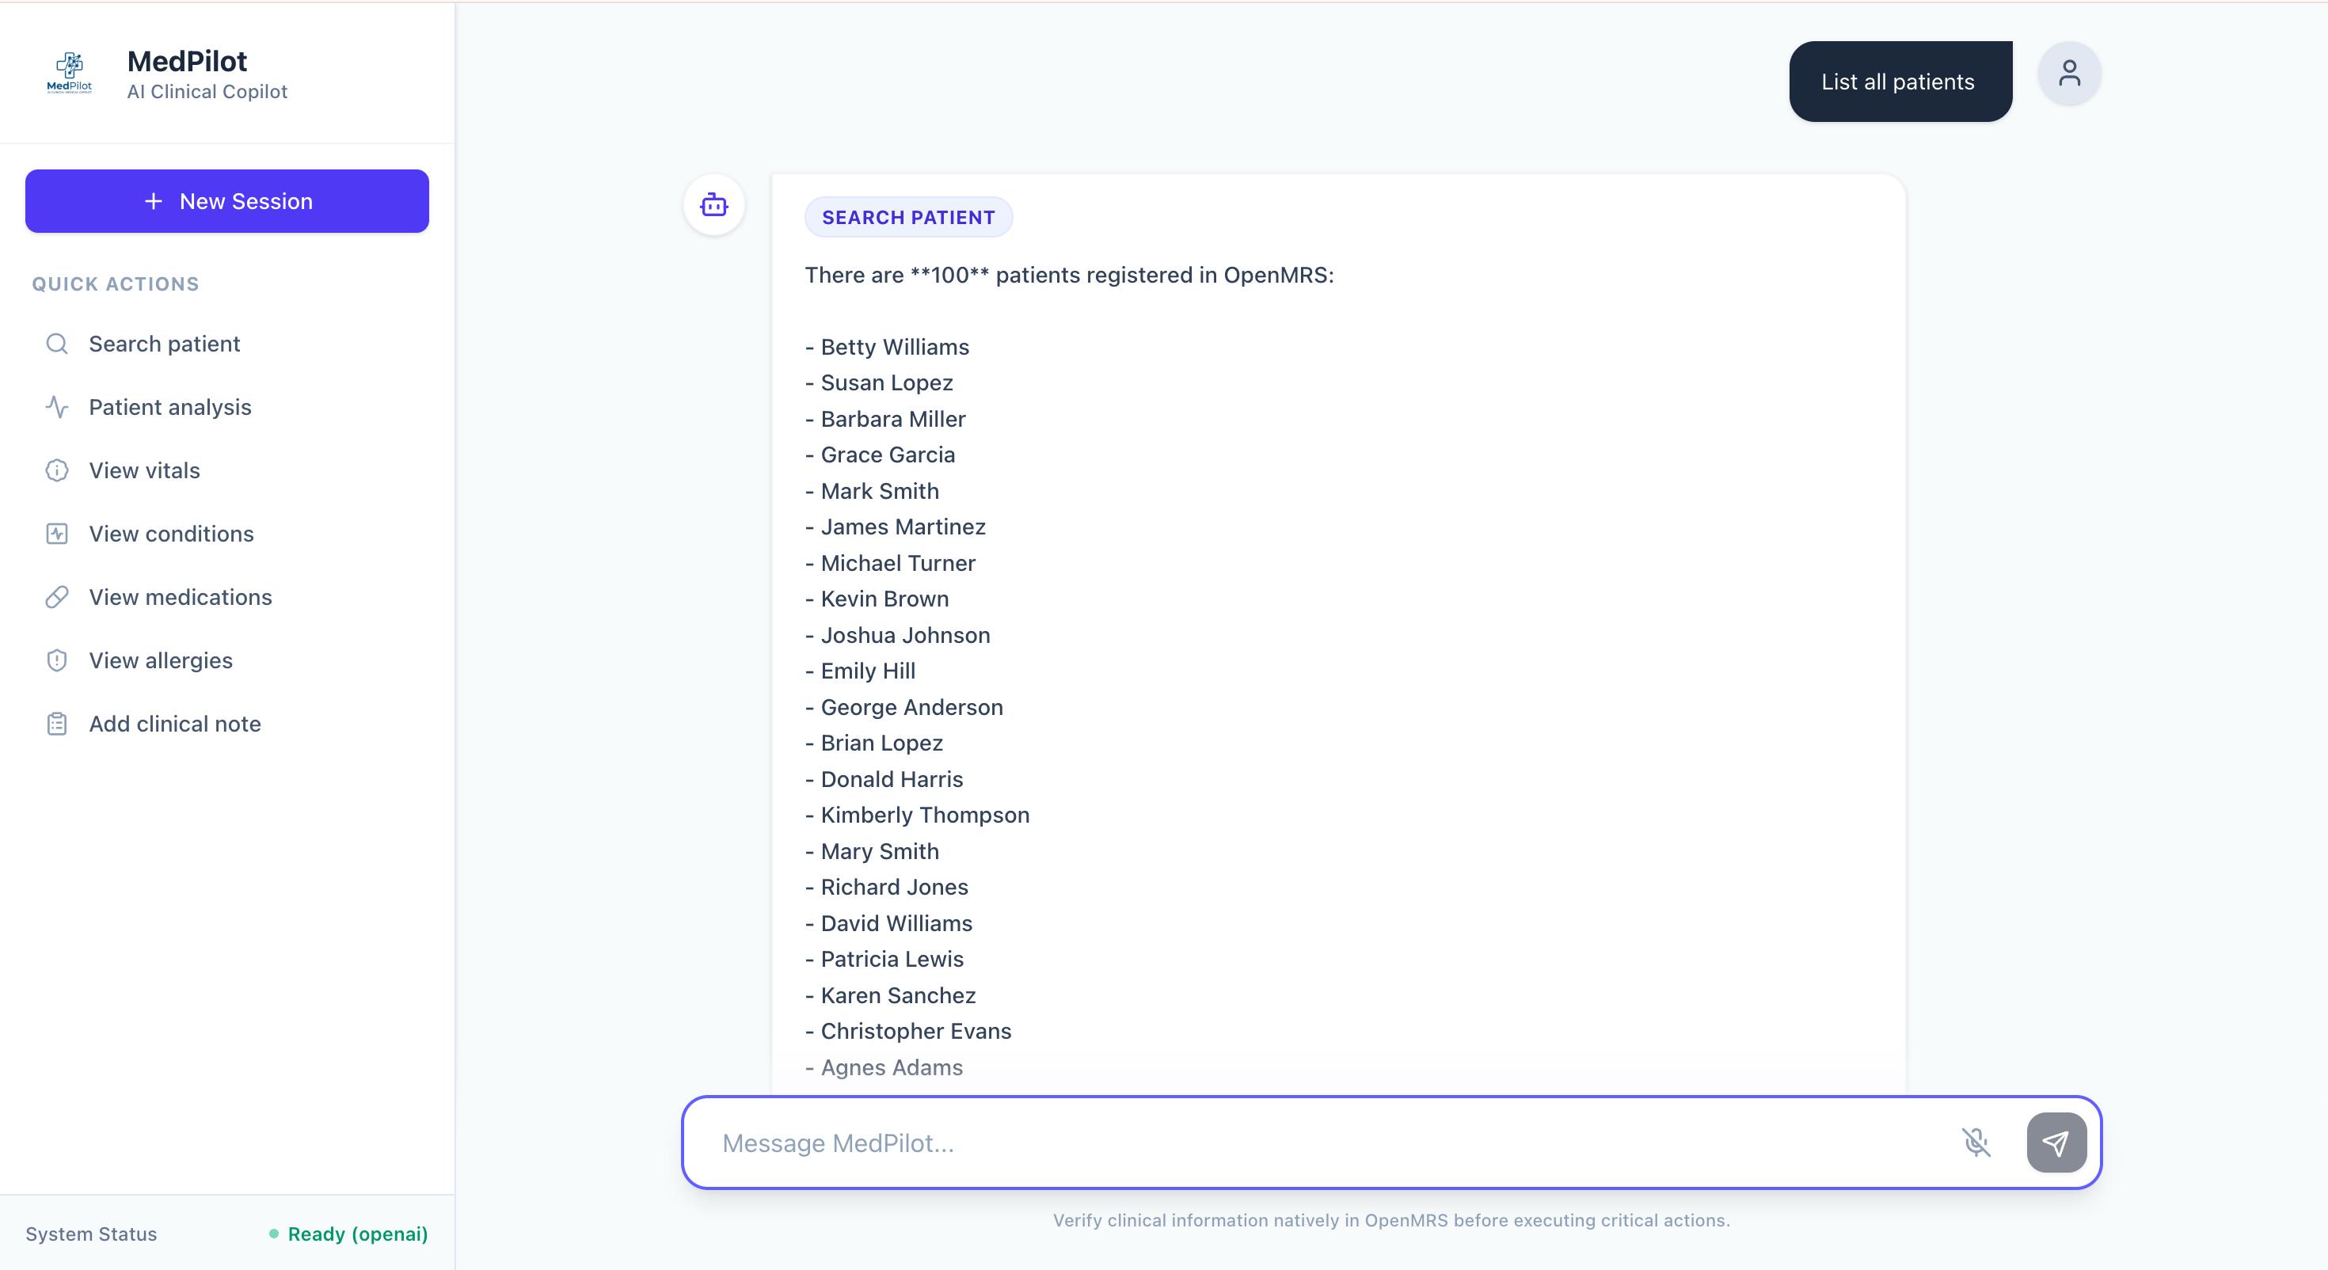Click the clipboard icon beside Add clinical note
The width and height of the screenshot is (2328, 1270).
(x=57, y=724)
